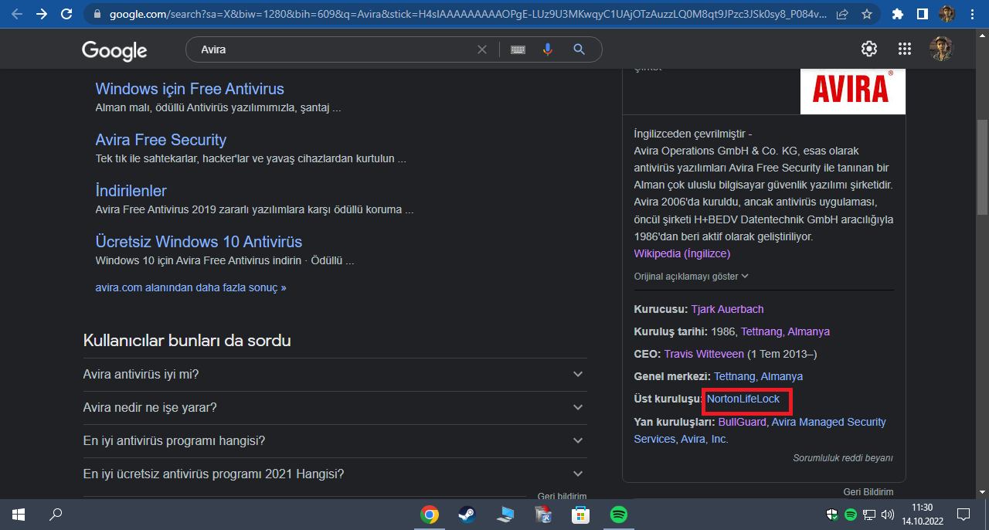Click CEO link 'Travis Witteveen'
Image resolution: width=989 pixels, height=530 pixels.
(703, 354)
